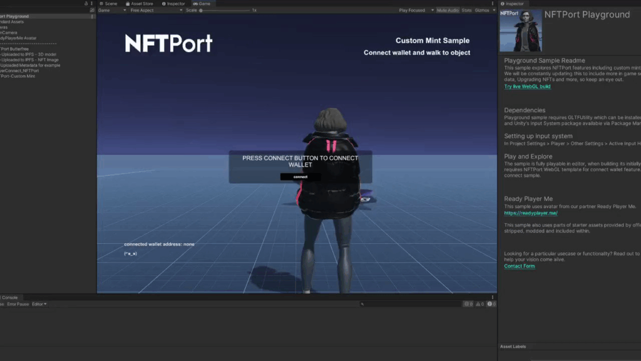
Task: Toggle console warning messages counter
Action: click(x=480, y=304)
